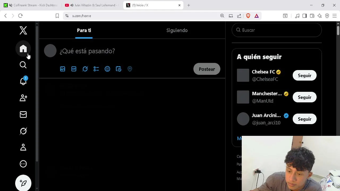The width and height of the screenshot is (340, 191).
Task: Follow Juan Arcini with Seguir button
Action: pyautogui.click(x=304, y=119)
